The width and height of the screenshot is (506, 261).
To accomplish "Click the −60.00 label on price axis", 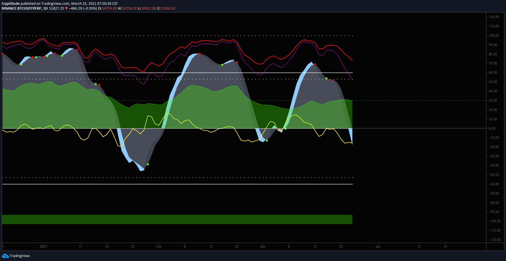I will point(494,184).
